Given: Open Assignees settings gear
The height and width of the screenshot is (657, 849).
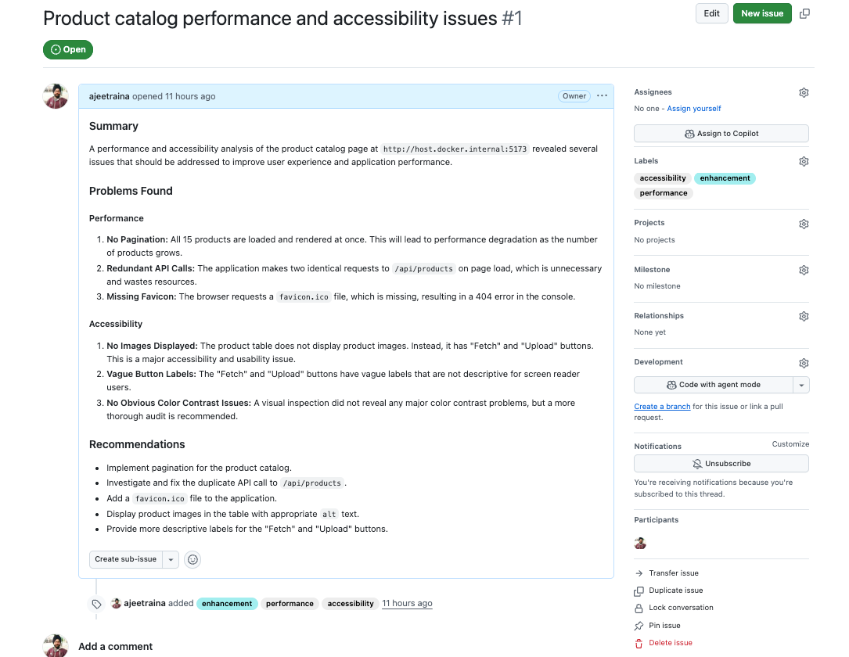Looking at the screenshot, I should click(804, 92).
